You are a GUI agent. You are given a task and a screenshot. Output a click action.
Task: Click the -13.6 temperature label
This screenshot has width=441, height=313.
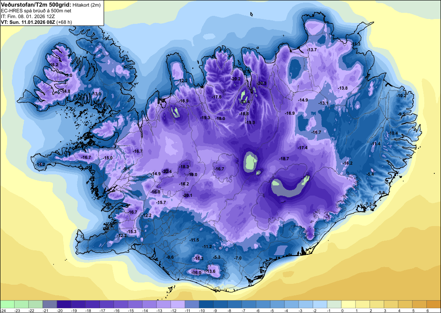point(210,272)
